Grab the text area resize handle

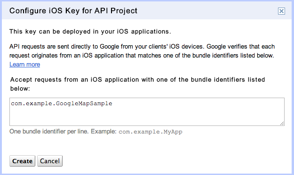pos(282,123)
